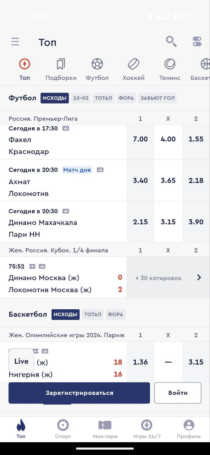Show statistics icon for Факел match
Image resolution: width=210 pixels, height=455 pixels.
pos(66,128)
